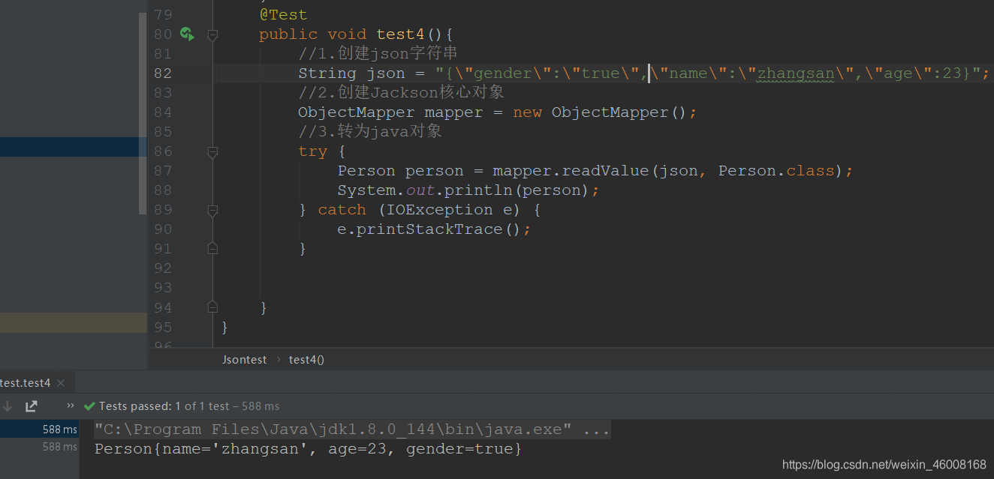Image resolution: width=994 pixels, height=479 pixels.
Task: Click the left panel vertical scrollbar
Action: 143,112
